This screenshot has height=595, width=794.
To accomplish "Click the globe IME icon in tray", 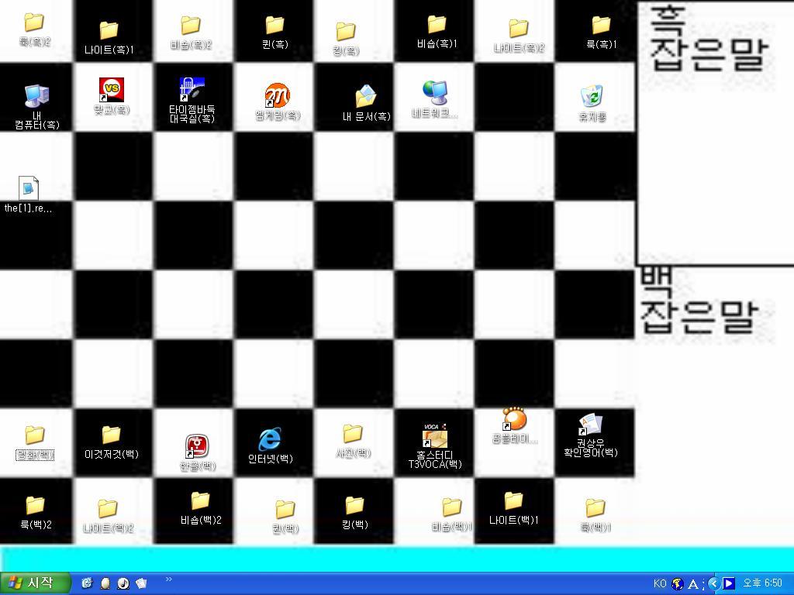I will pos(678,584).
